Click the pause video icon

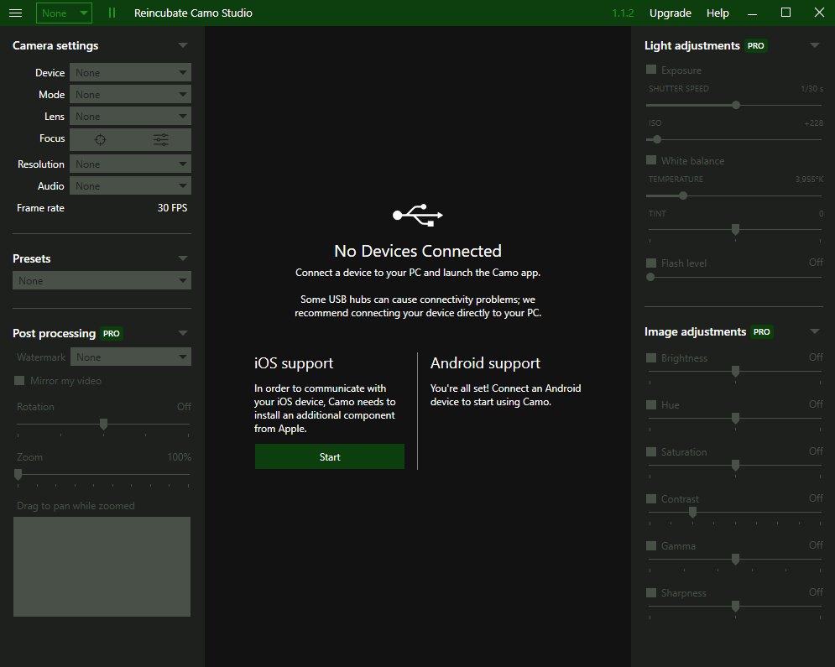pyautogui.click(x=112, y=13)
